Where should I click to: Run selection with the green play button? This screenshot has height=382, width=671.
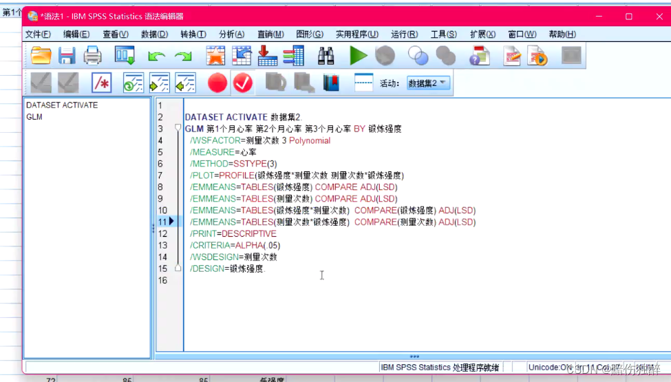[358, 56]
